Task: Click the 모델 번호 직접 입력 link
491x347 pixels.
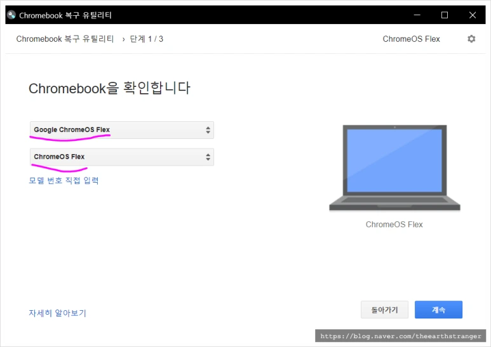Action: [64, 180]
